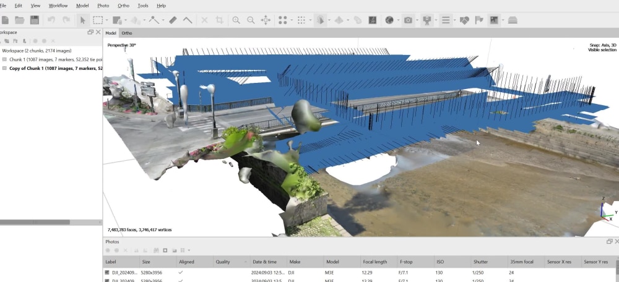Screen dimensions: 619x282
Task: Click the Reset View icon
Action: pos(266,20)
